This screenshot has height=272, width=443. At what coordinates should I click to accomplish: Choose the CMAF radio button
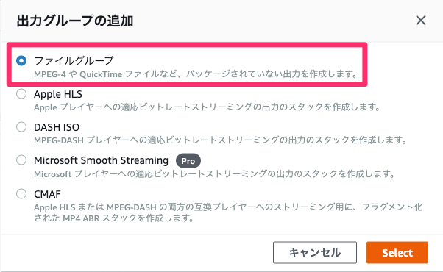[21, 194]
